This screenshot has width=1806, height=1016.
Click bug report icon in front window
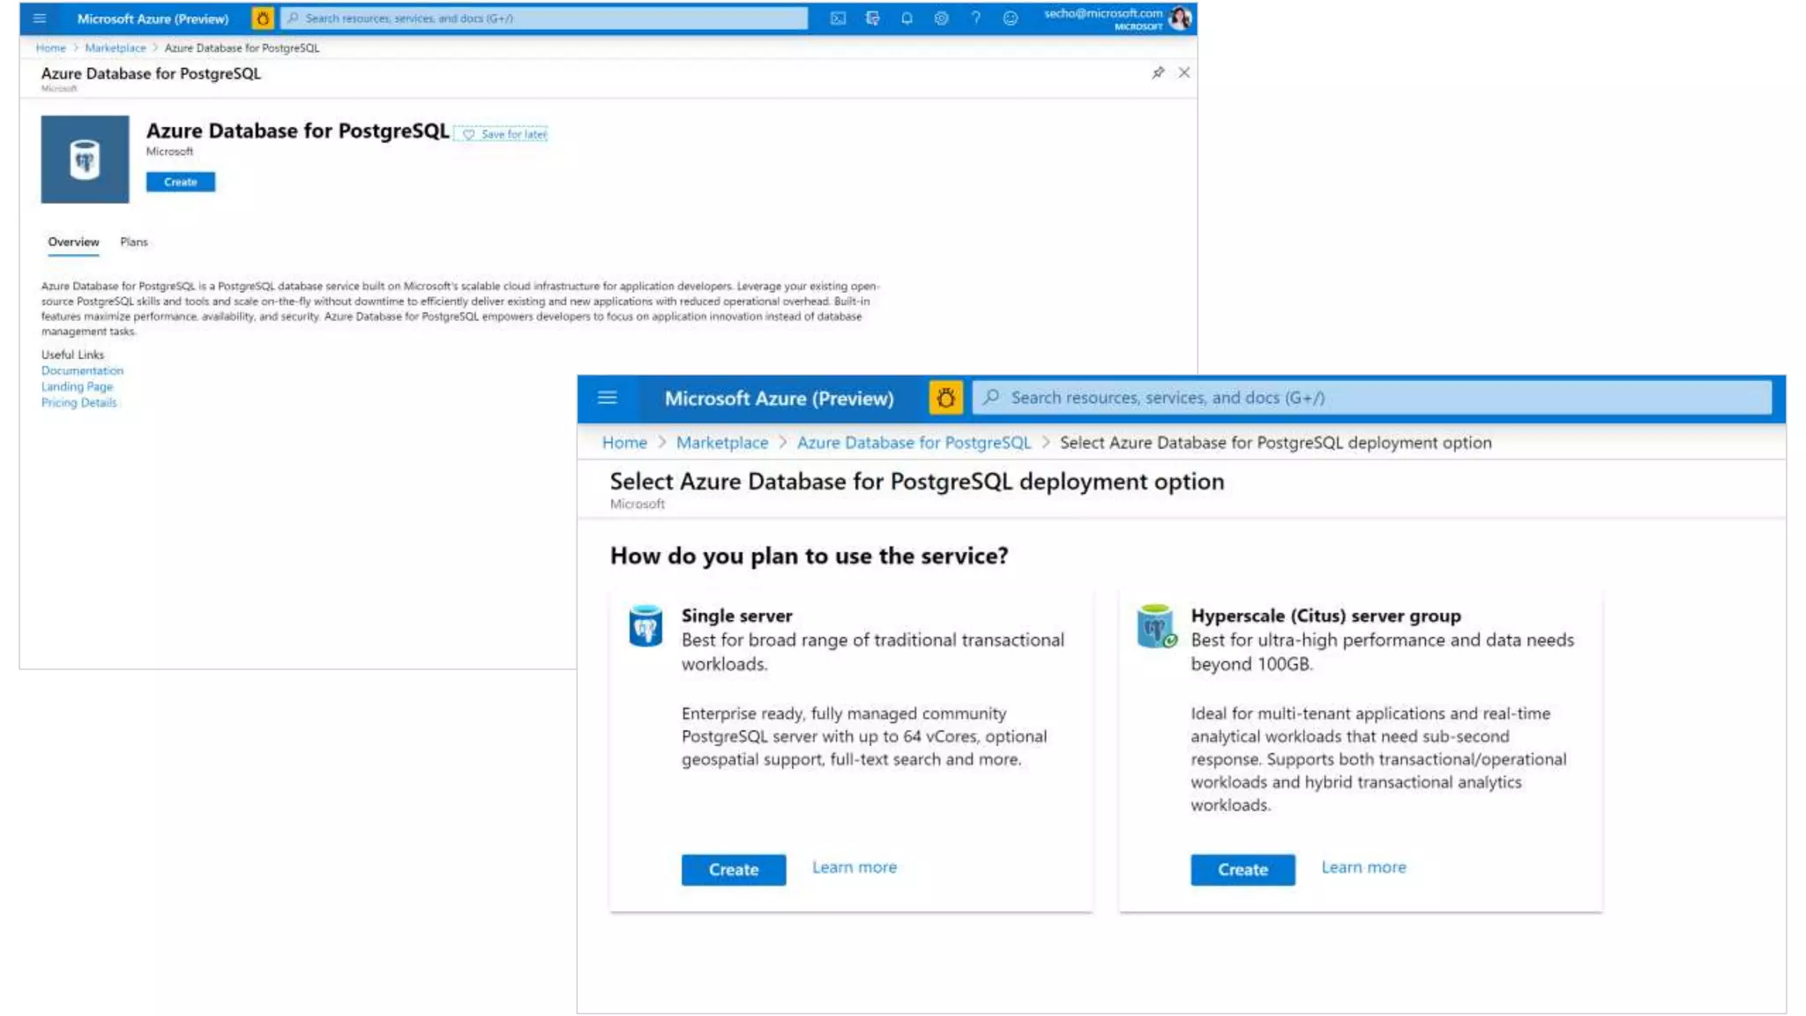(945, 398)
